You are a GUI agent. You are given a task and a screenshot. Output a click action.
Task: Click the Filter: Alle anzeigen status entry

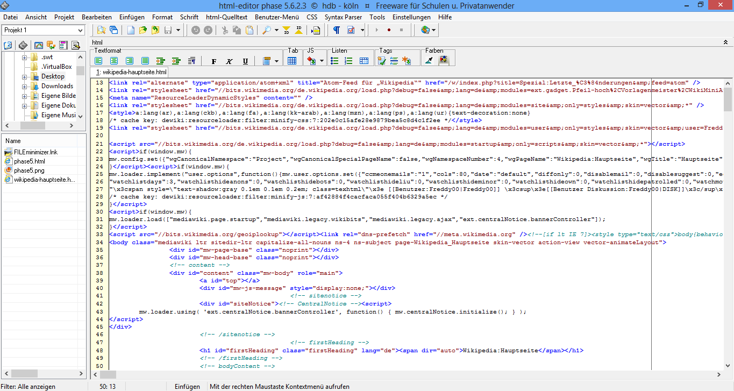[x=28, y=386]
